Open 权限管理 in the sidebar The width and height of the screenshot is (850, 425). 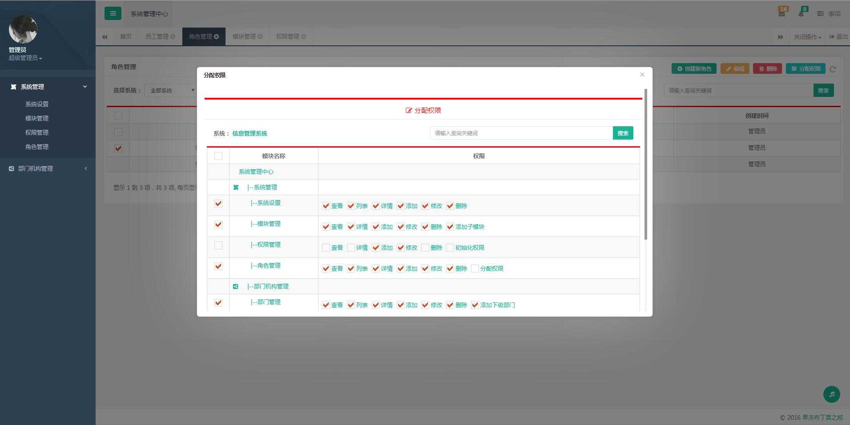[x=37, y=132]
